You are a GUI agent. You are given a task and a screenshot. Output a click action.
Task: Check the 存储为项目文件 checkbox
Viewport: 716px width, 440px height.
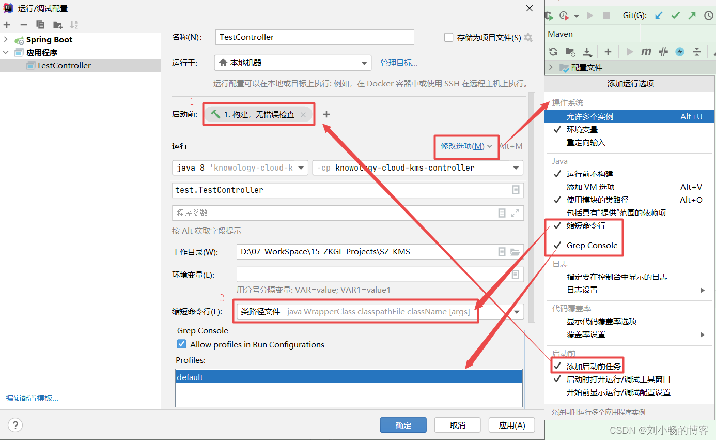click(447, 37)
